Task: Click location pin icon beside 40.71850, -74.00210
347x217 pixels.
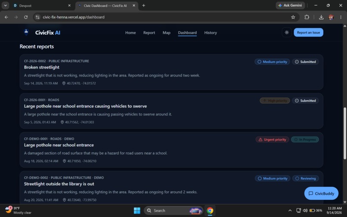Action: pos(65,161)
